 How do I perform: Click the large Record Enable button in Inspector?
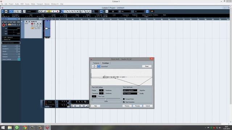[x=4, y=25]
